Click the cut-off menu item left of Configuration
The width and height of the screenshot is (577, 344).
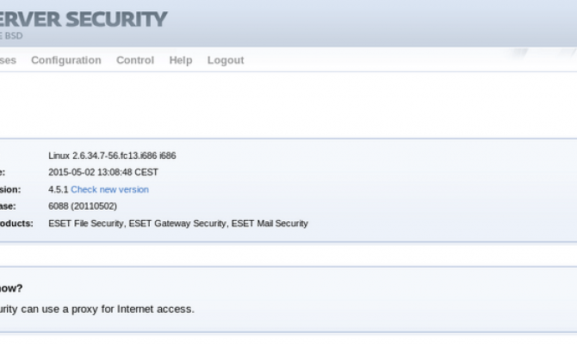pos(8,60)
